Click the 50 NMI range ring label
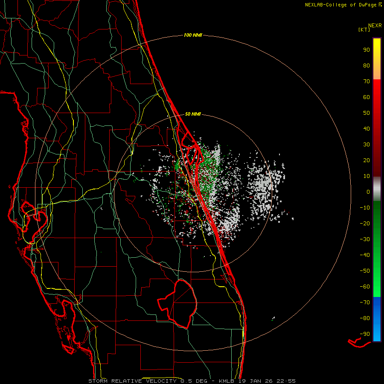The image size is (384, 384). click(193, 114)
